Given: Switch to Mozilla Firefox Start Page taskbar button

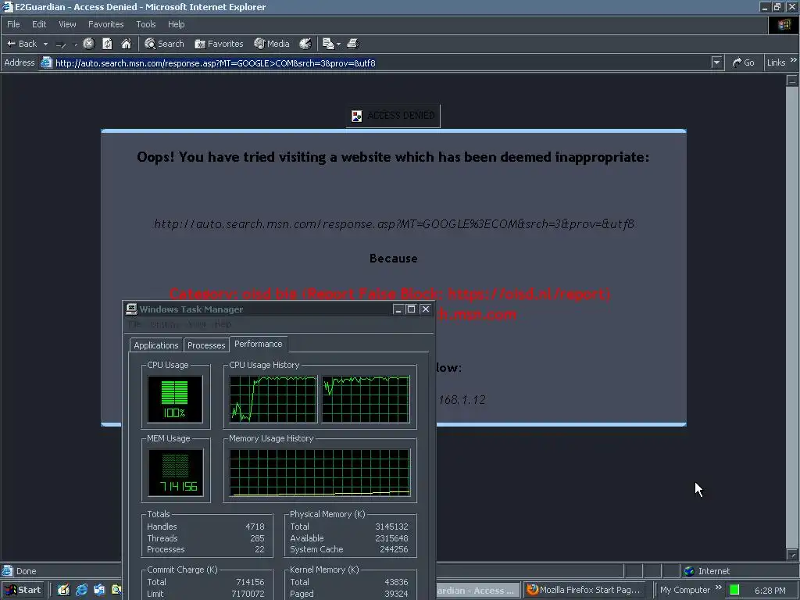Looking at the screenshot, I should coord(584,591).
